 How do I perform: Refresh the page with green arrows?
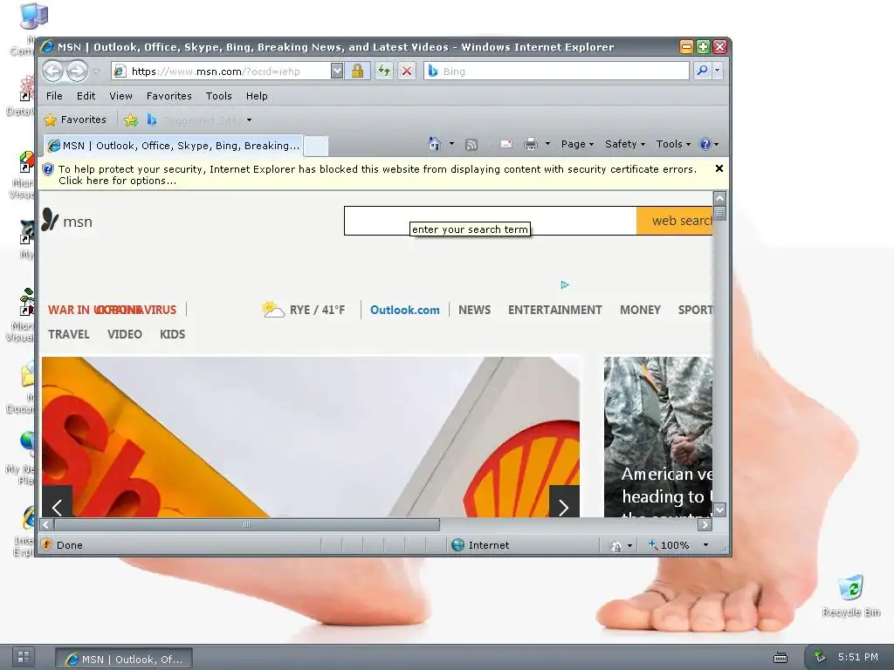click(384, 72)
